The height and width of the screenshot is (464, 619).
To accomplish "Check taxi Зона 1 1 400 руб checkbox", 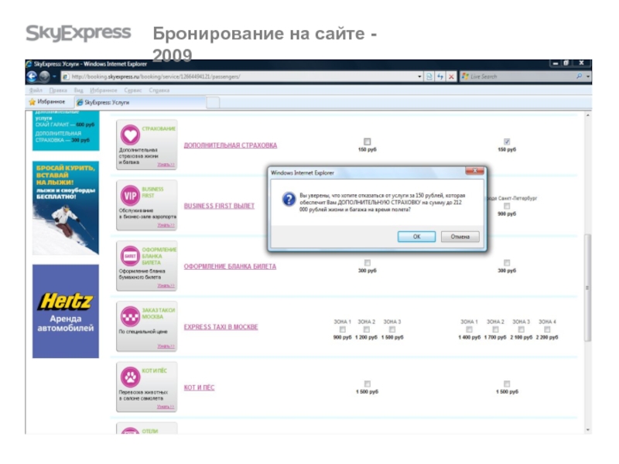I will pyautogui.click(x=469, y=329).
